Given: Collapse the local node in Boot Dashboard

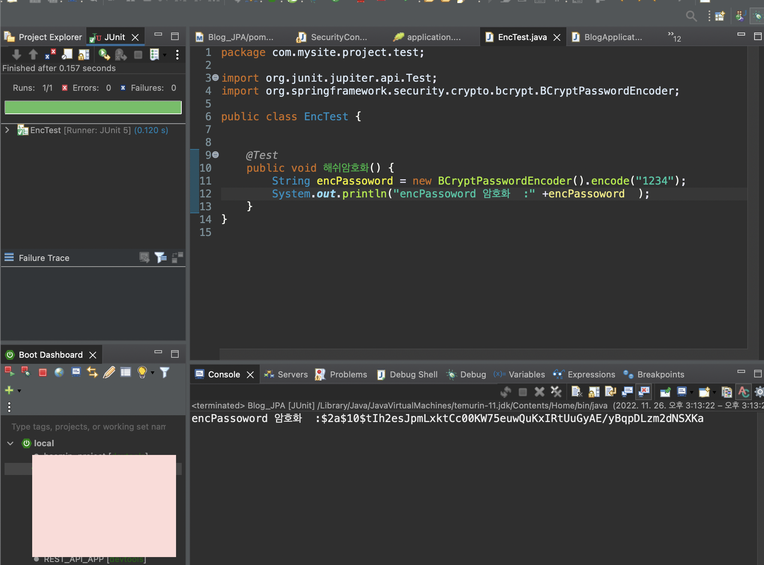Looking at the screenshot, I should pyautogui.click(x=11, y=443).
